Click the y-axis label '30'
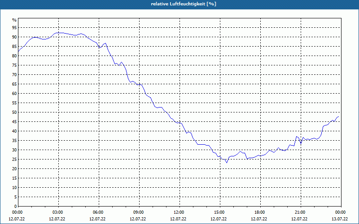Screen dimensions: 359x224 14,150
